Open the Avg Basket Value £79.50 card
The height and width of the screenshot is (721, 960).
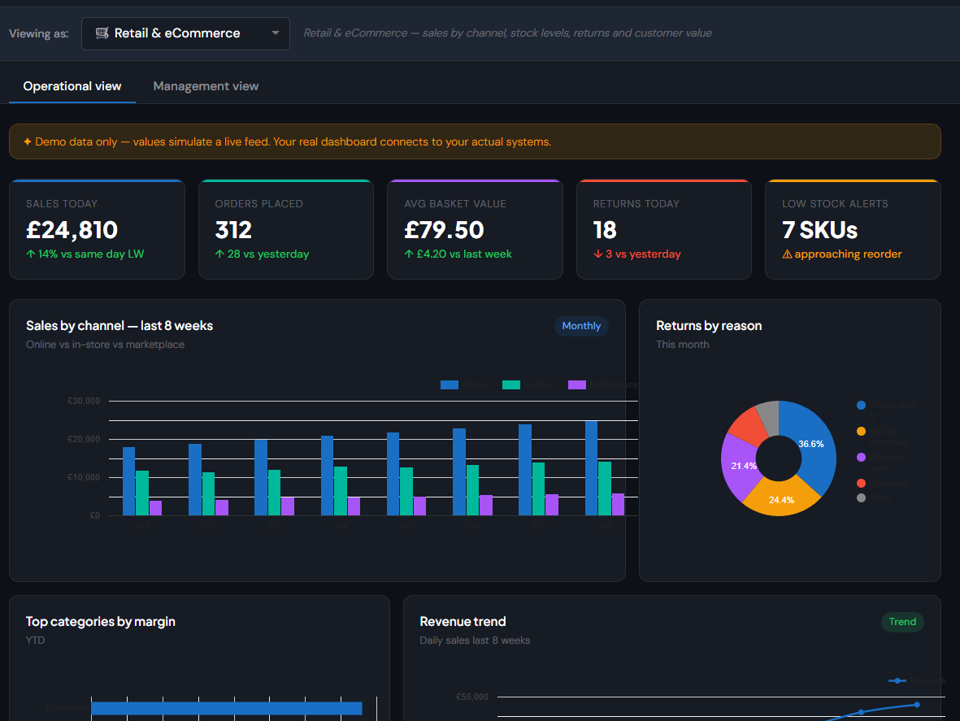pos(475,229)
